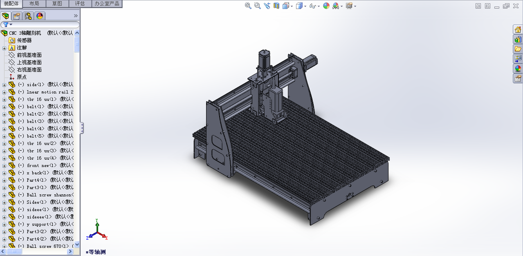Open the File Explorer folder tab
The width and height of the screenshot is (523, 256).
coord(518,49)
